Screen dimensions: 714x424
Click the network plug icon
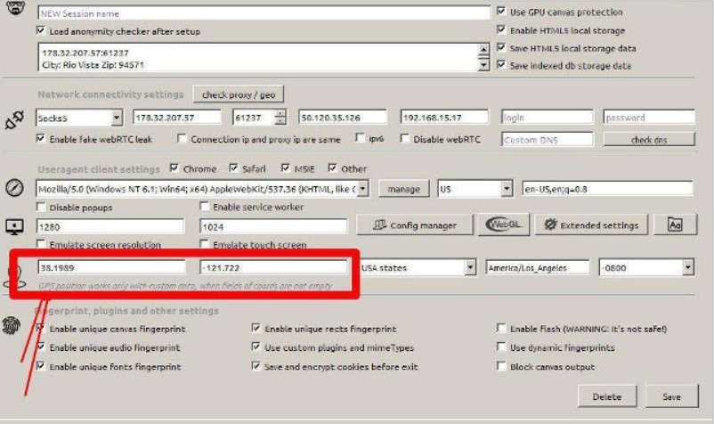[12, 118]
